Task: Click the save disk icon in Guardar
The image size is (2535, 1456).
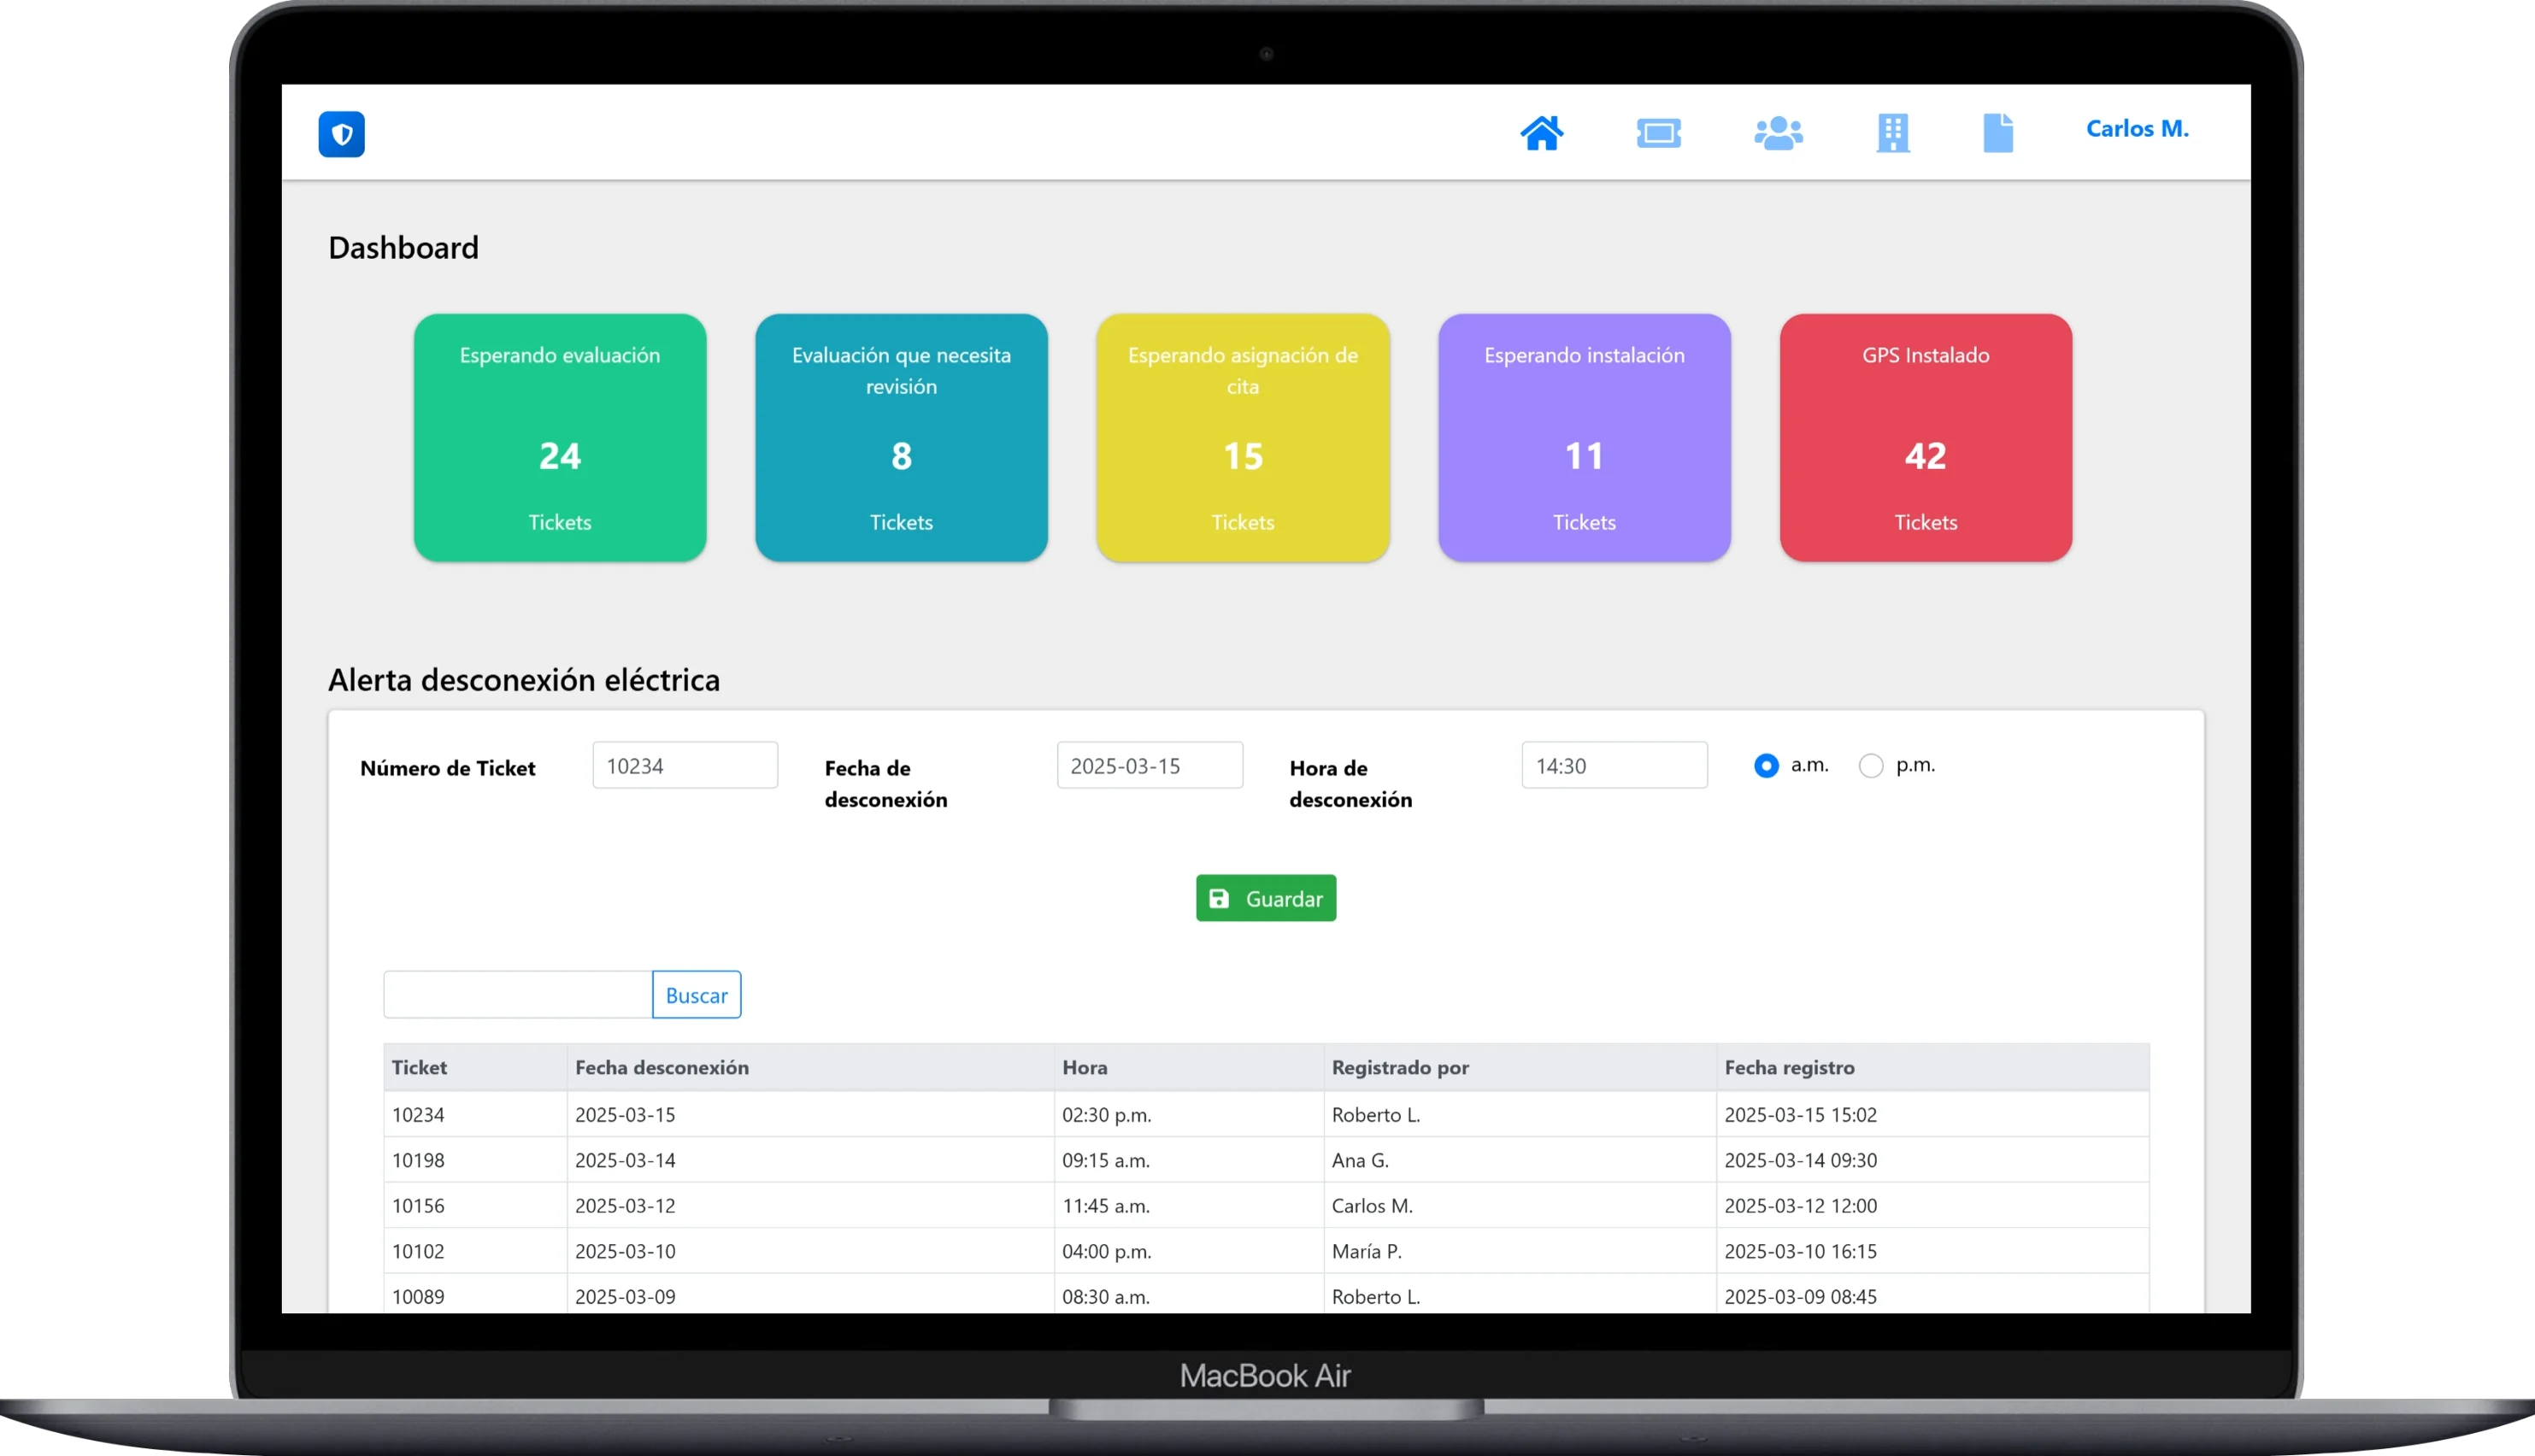Action: click(x=1218, y=898)
